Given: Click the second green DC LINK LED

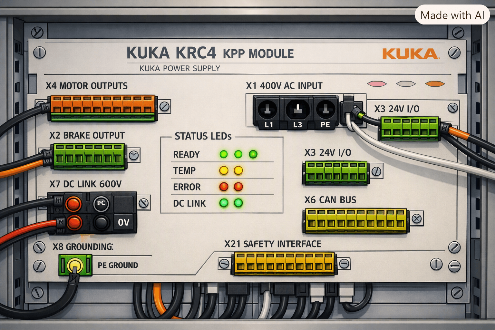Looking at the screenshot, I should pos(238,203).
